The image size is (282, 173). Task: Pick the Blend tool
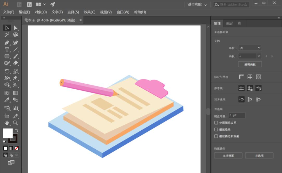[x=16, y=100]
